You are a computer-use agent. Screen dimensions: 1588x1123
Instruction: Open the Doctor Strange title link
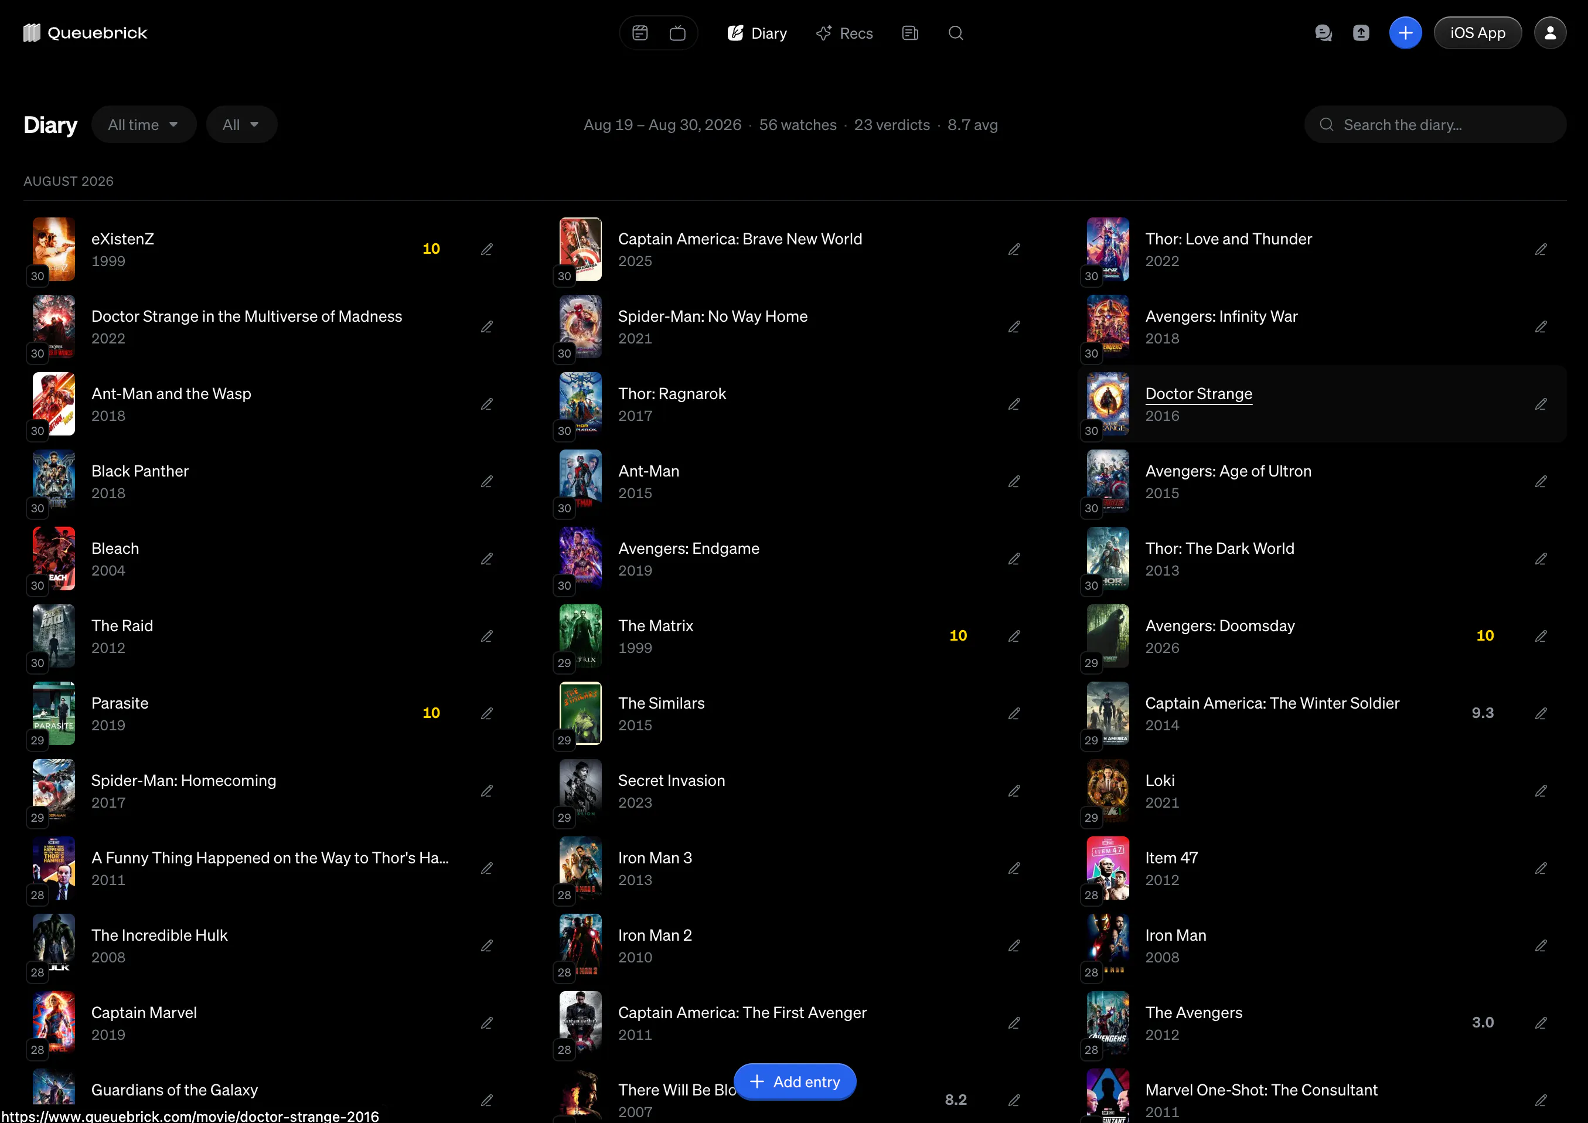tap(1198, 394)
